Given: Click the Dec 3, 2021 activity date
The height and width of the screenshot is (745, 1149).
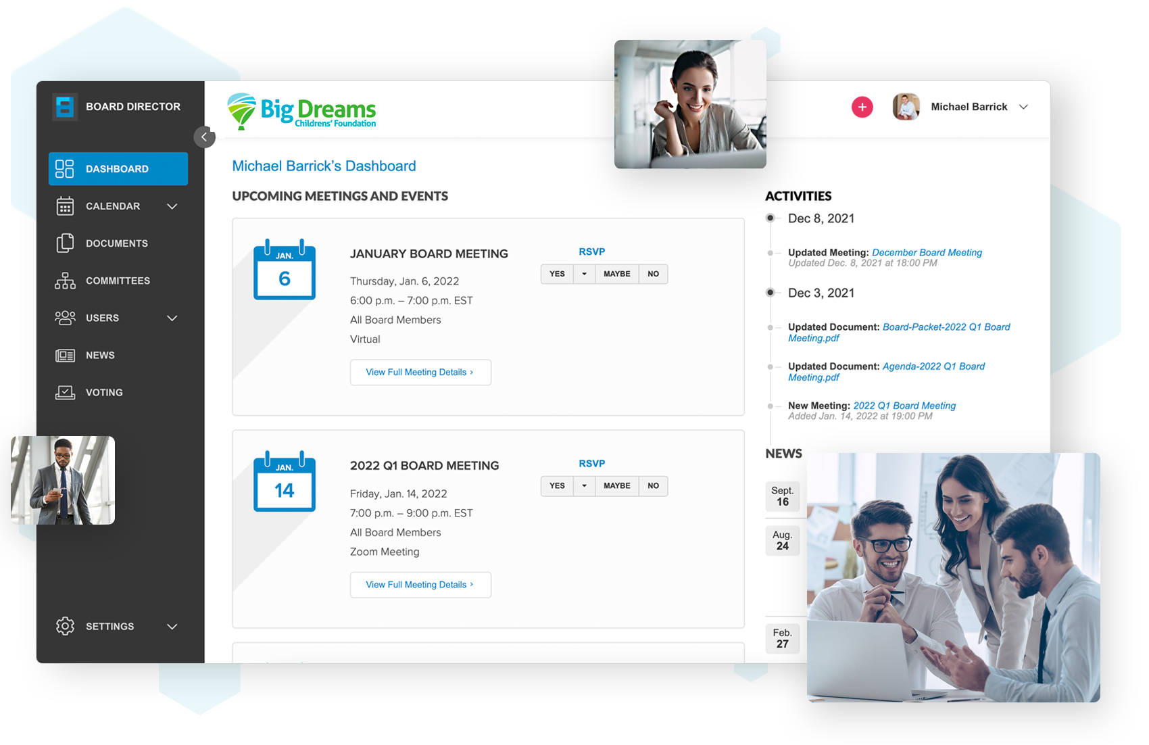Looking at the screenshot, I should 821,293.
